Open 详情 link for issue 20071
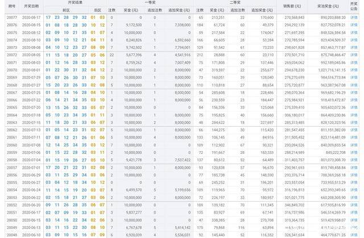 click(x=354, y=62)
